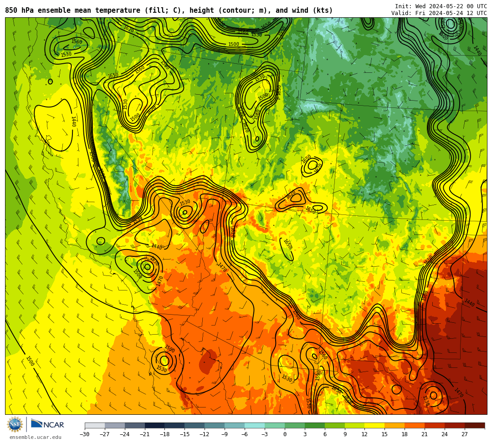Screen dimensions: 492x443
Task: Pick the yellow-green 9 to 12 legend swatch
Action: 355,425
